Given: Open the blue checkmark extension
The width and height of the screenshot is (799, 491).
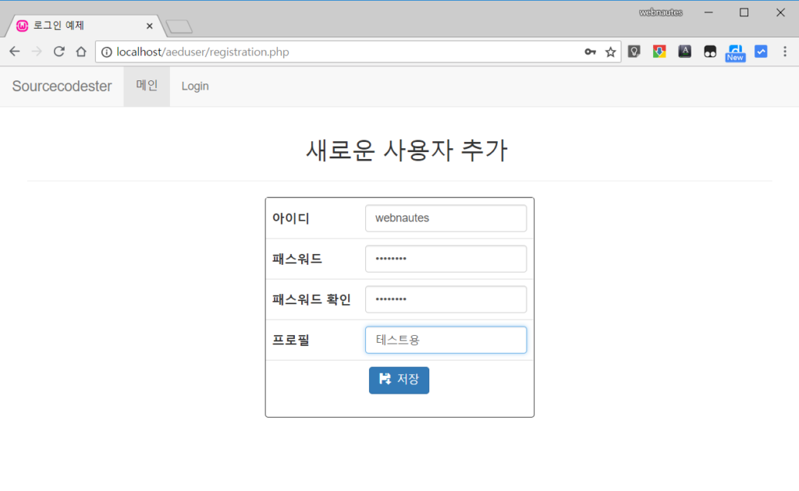Looking at the screenshot, I should coord(761,51).
